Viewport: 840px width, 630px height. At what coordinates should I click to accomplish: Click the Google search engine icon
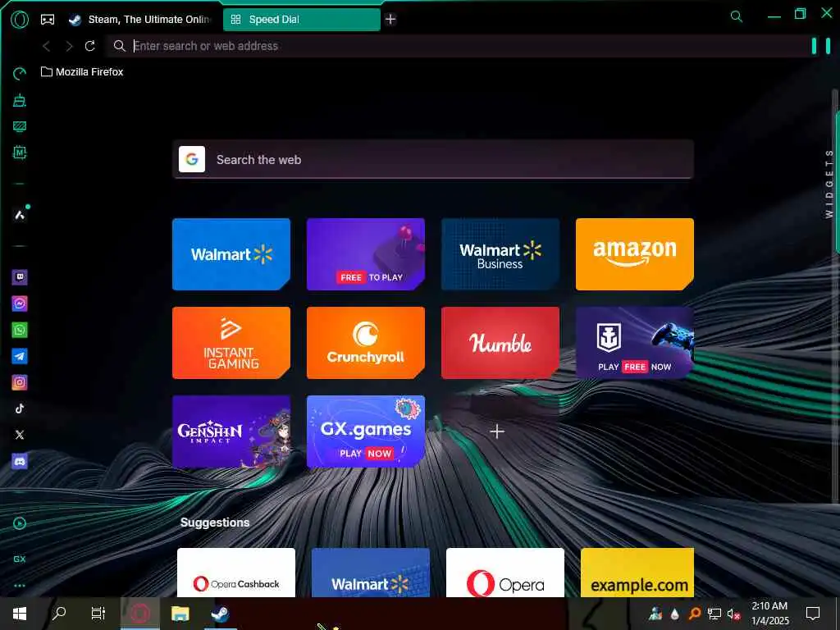(x=192, y=159)
